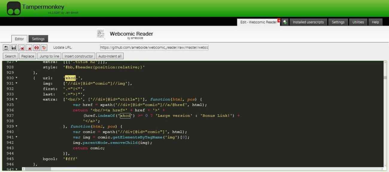Click the Insert constructor button
Screen dimensions: 389x172
point(79,56)
